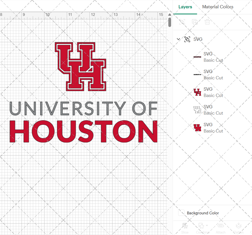The width and height of the screenshot is (252, 235).
Task: Open the Combine menu
Action: (x=203, y=228)
